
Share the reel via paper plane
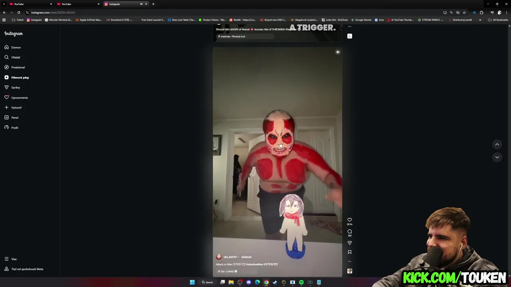click(x=350, y=243)
